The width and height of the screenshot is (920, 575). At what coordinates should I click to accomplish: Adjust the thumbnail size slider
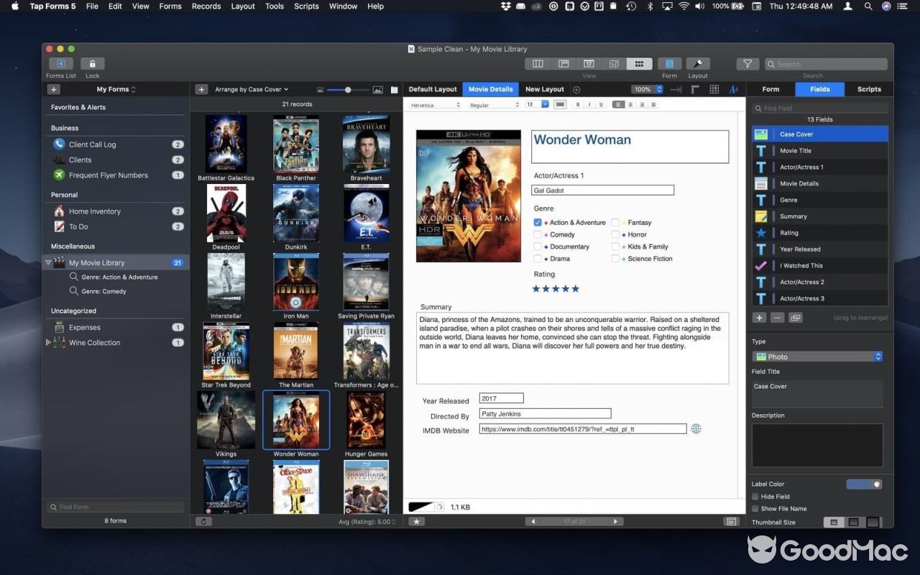click(347, 89)
